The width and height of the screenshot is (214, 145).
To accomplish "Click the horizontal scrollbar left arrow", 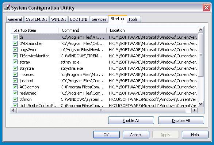I will pyautogui.click(x=14, y=110).
